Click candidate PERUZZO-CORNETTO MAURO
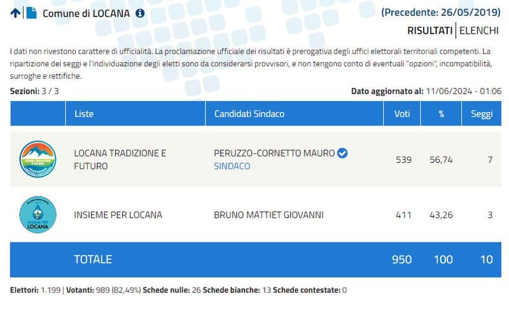 pos(274,153)
